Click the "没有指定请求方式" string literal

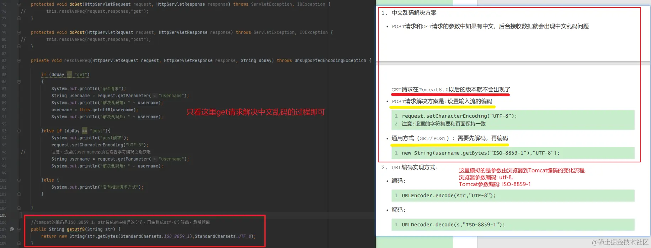tap(120, 187)
